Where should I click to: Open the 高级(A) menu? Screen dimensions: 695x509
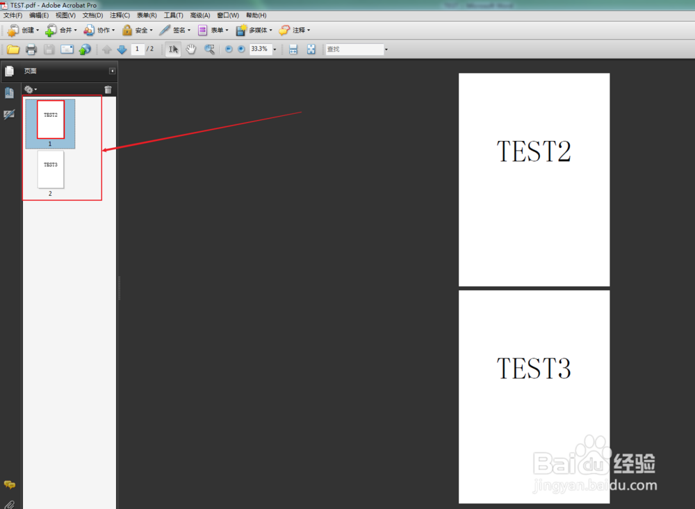[200, 15]
